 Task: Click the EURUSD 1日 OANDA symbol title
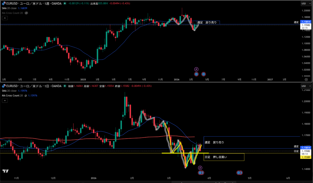[34, 86]
